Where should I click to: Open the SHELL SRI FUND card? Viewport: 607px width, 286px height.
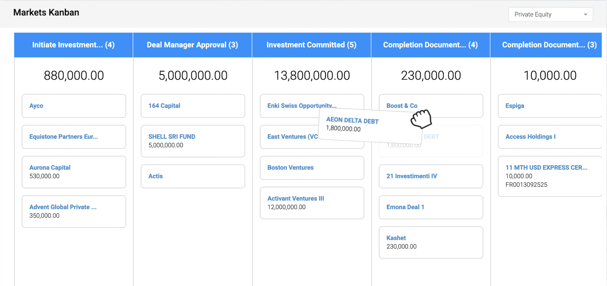point(193,141)
